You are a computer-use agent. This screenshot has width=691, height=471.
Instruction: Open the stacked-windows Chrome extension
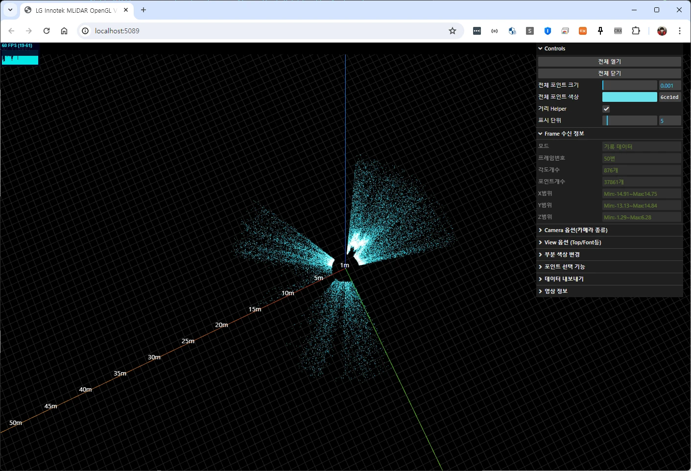pyautogui.click(x=565, y=31)
